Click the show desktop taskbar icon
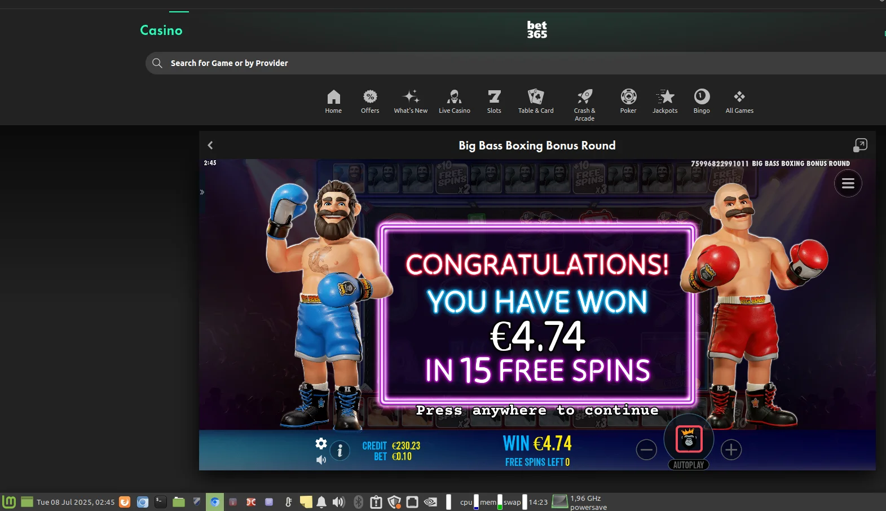Screen dimensions: 886x511 (27, 501)
